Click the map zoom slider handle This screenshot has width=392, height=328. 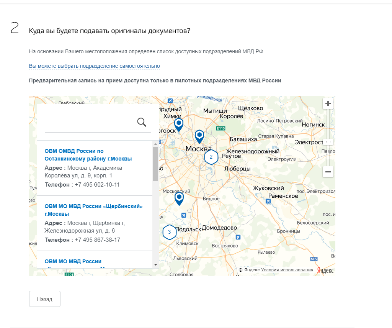point(328,142)
